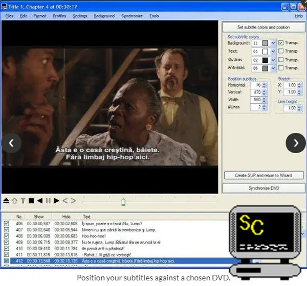The height and width of the screenshot is (286, 307).
Task: Step to previous frame with < icon
Action: pyautogui.click(x=65, y=201)
